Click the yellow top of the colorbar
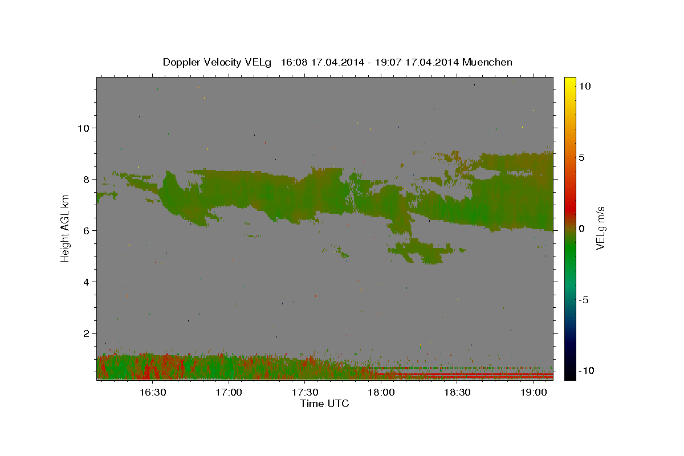Image resolution: width=684 pixels, height=456 pixels. tap(570, 82)
